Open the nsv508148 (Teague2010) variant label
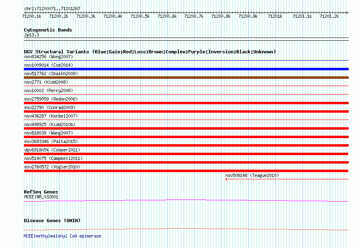Viewport: 360px width, 248px height. [x=252, y=176]
